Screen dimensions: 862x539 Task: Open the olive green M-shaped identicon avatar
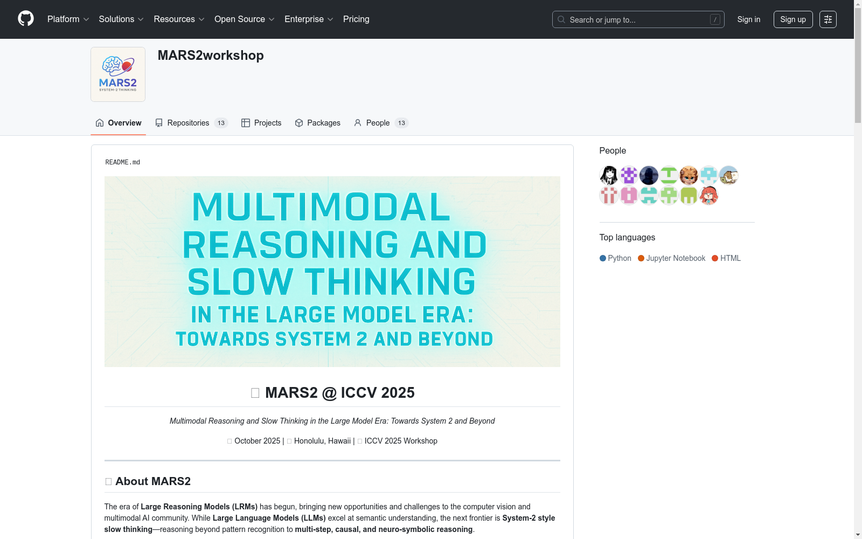click(x=689, y=195)
